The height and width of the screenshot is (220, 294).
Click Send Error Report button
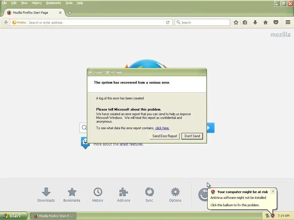pos(165,136)
